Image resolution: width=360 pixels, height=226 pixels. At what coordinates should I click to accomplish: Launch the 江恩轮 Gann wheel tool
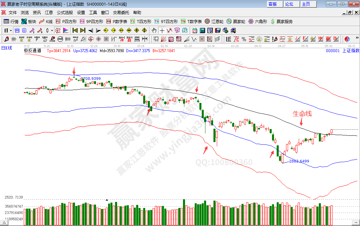tap(214, 21)
